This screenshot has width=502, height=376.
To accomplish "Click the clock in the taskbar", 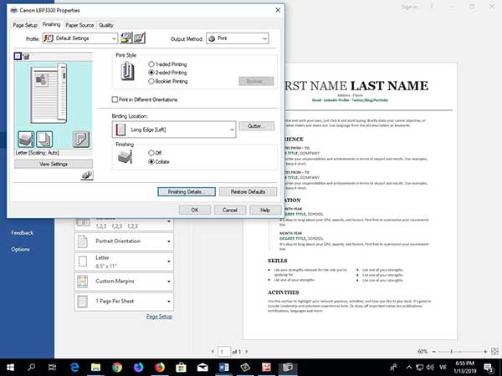I will [465, 368].
